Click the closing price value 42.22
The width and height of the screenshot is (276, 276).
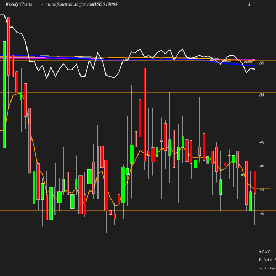264,251
